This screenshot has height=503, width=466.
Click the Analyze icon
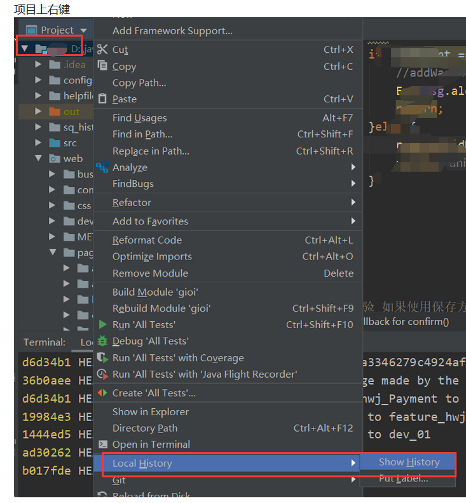pos(102,167)
